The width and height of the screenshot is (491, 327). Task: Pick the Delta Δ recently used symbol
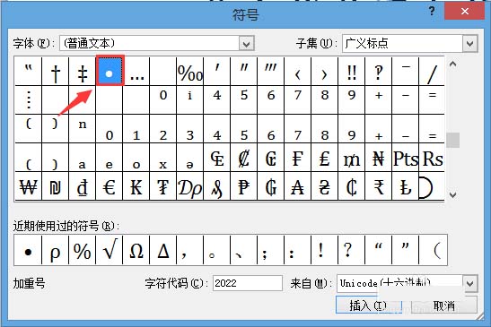[x=163, y=251]
